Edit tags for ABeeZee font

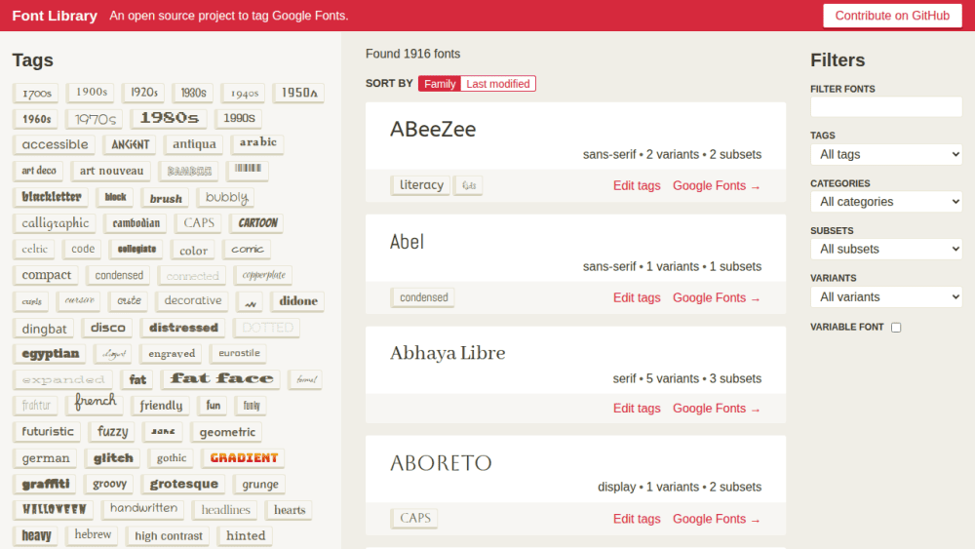(637, 186)
